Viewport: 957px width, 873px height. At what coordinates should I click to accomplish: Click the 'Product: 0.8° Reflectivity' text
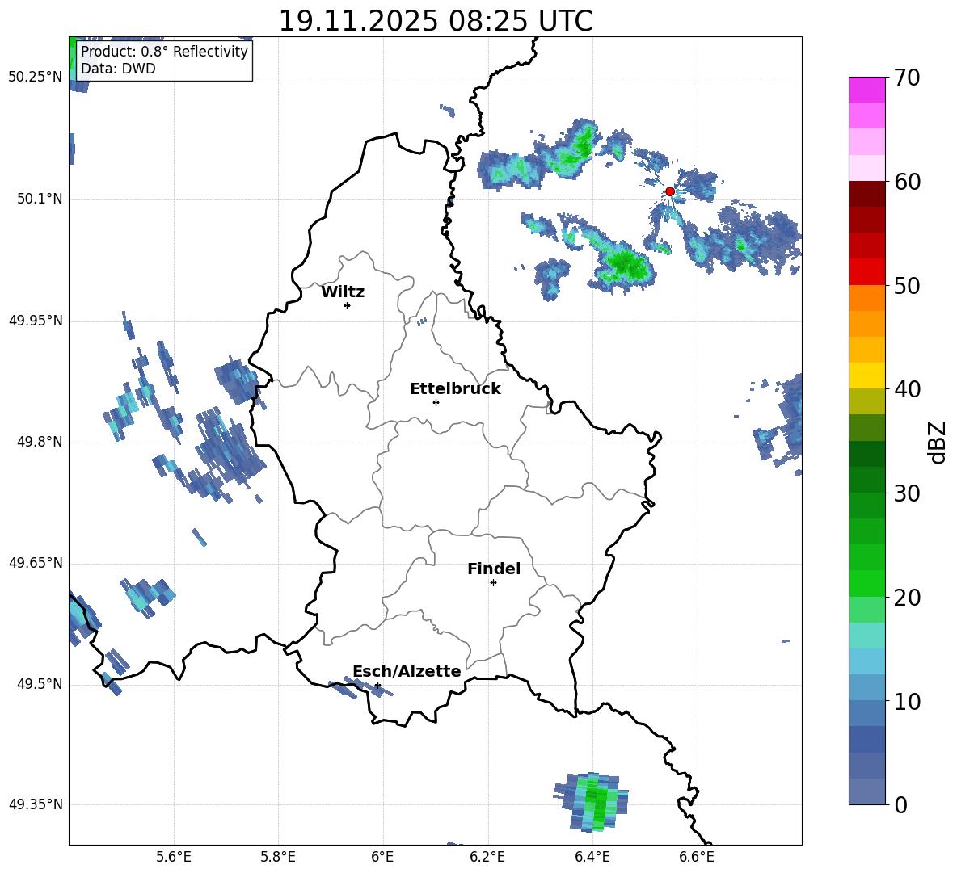click(x=164, y=51)
